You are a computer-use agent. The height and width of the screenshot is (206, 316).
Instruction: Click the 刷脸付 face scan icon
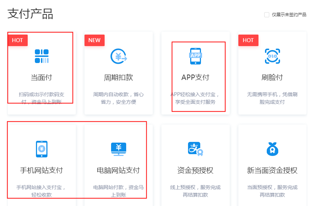[273, 56]
